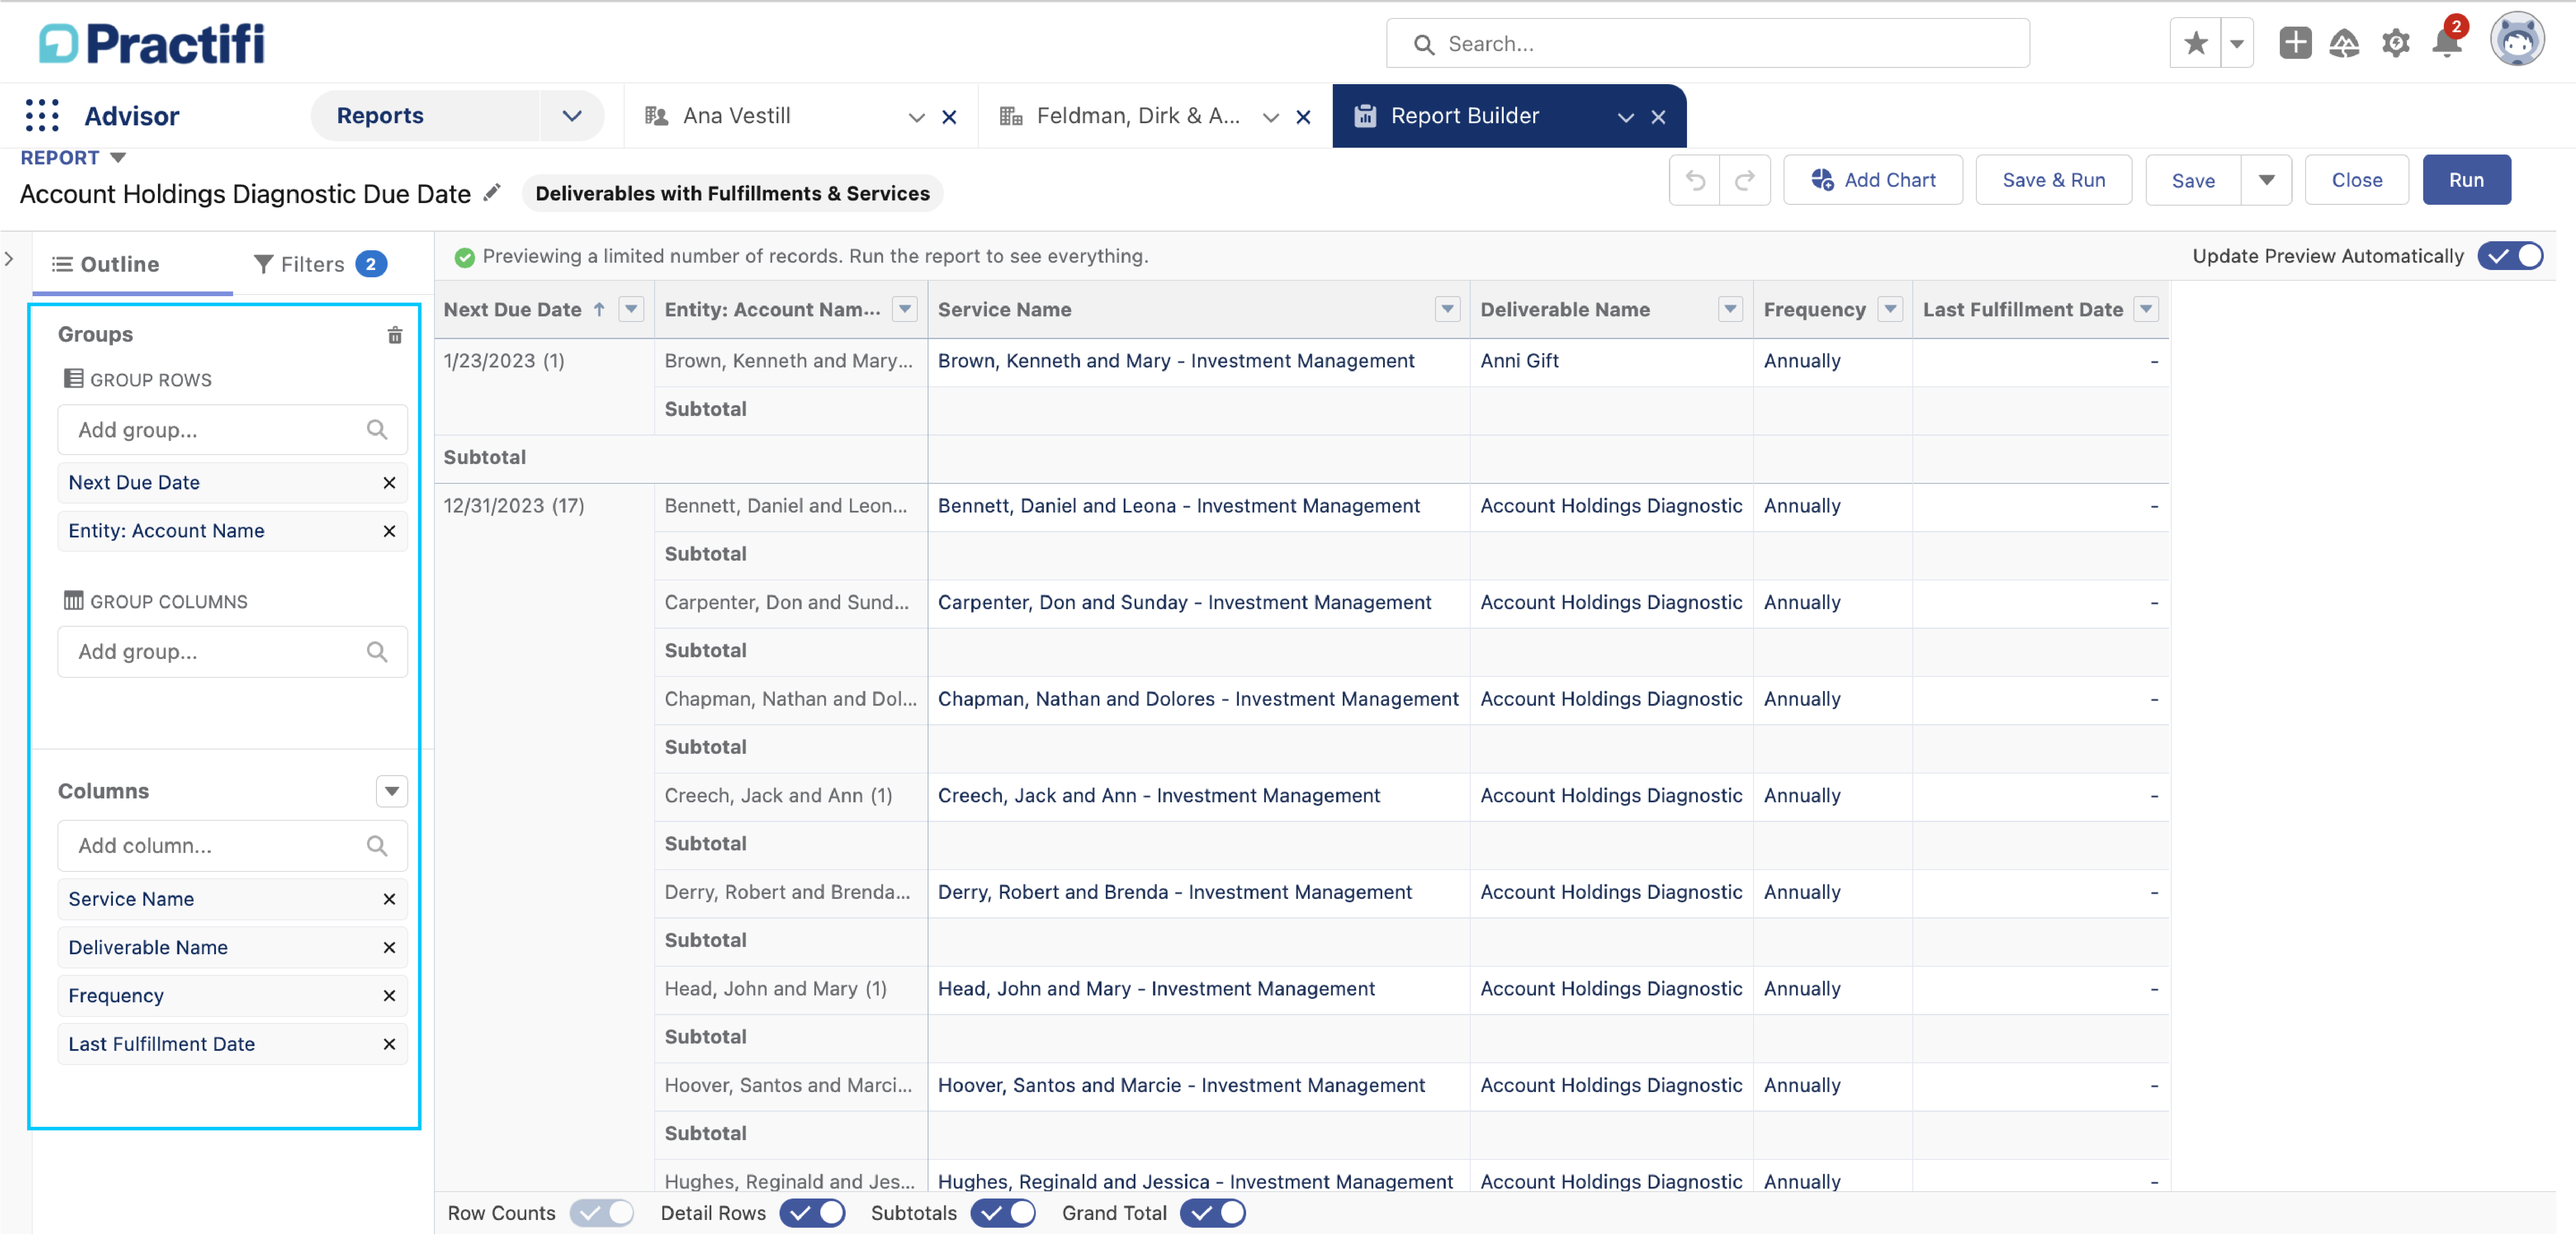The image size is (2576, 1247).
Task: Open Deliverable Name column menu
Action: 1730,310
